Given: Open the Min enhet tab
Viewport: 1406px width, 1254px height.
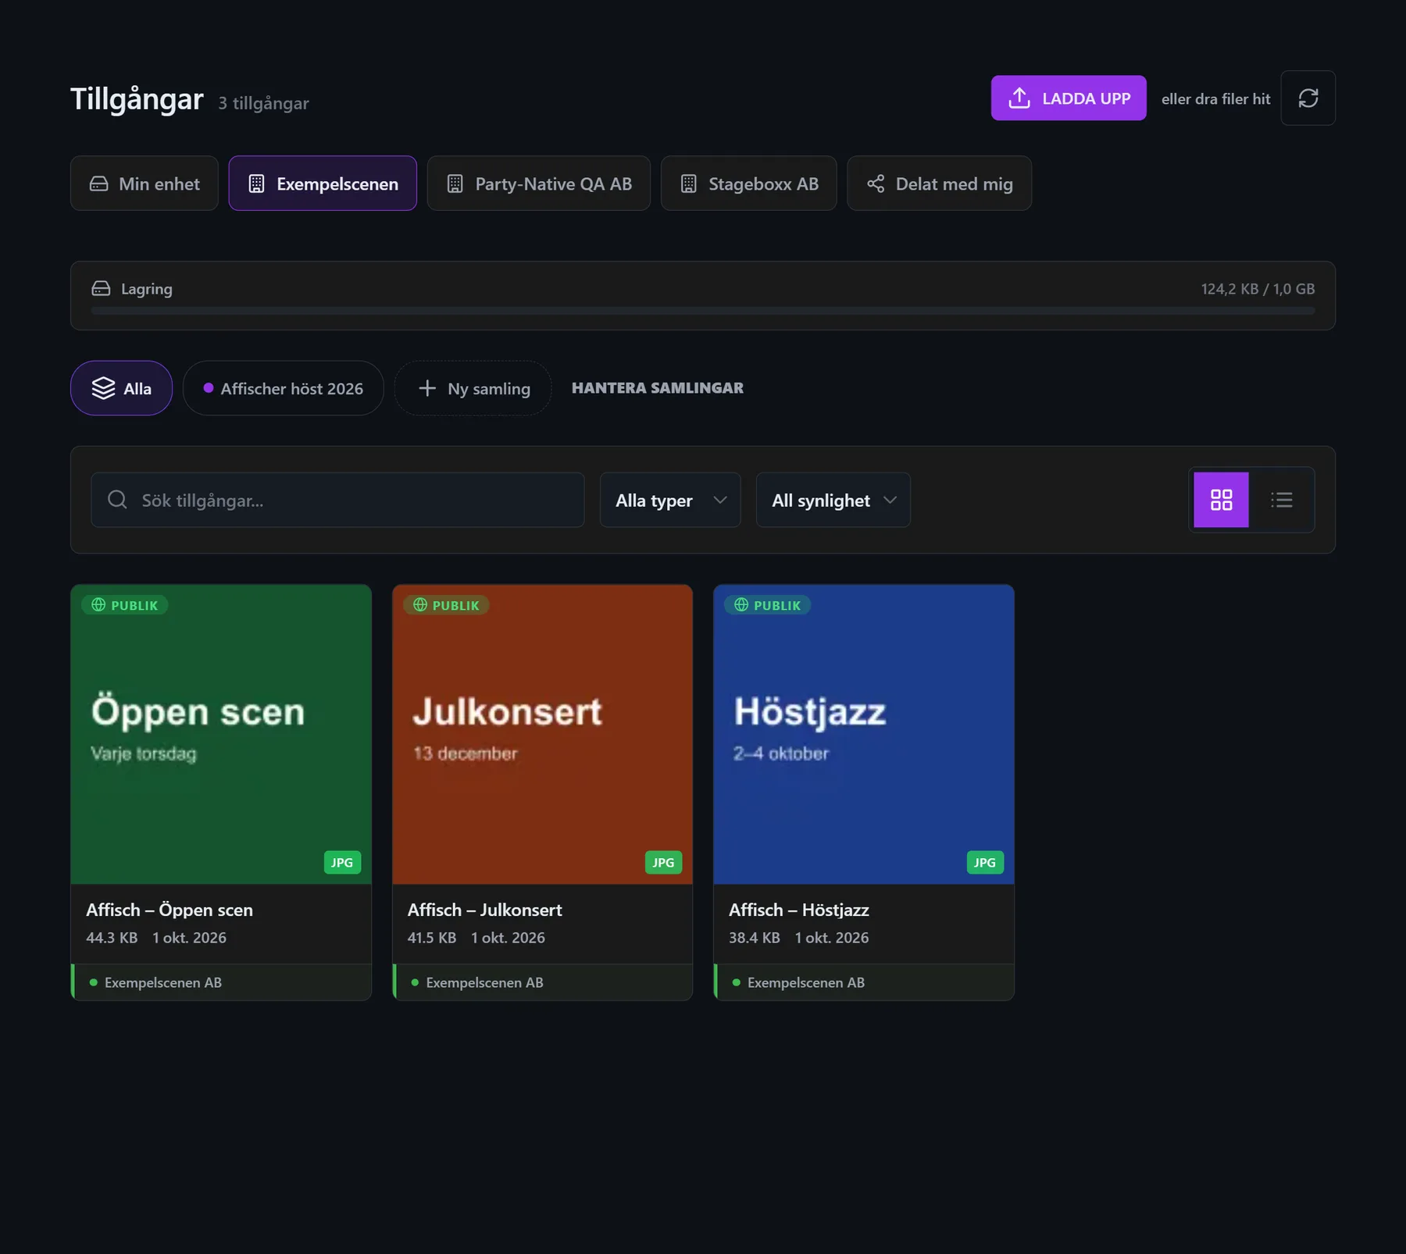Looking at the screenshot, I should (145, 183).
